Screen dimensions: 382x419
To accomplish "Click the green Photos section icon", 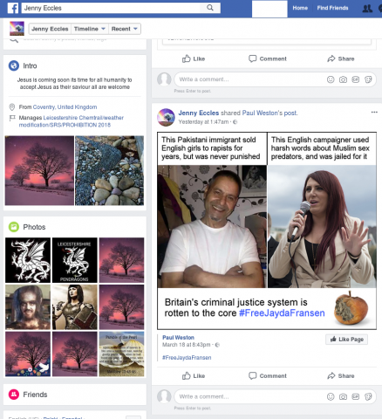I will [x=14, y=227].
